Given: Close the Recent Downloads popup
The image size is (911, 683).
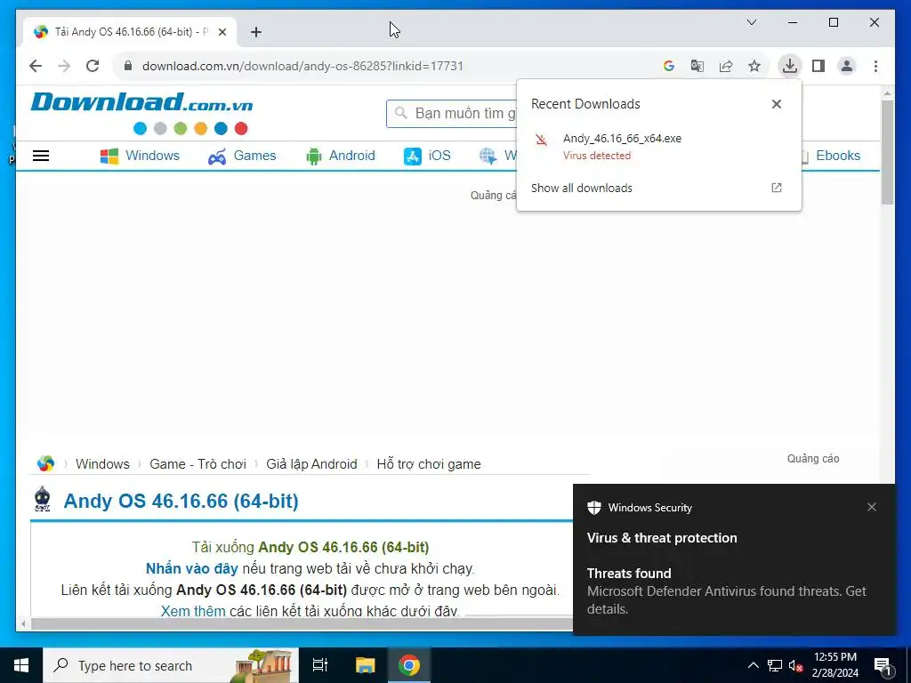Looking at the screenshot, I should 776,104.
